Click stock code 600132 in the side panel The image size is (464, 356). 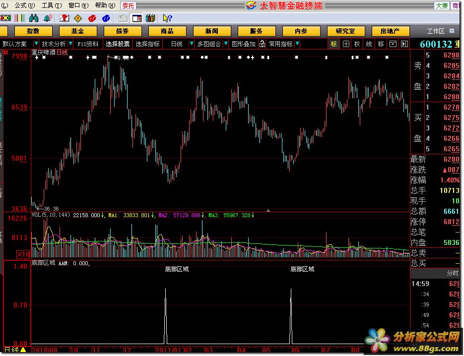436,44
